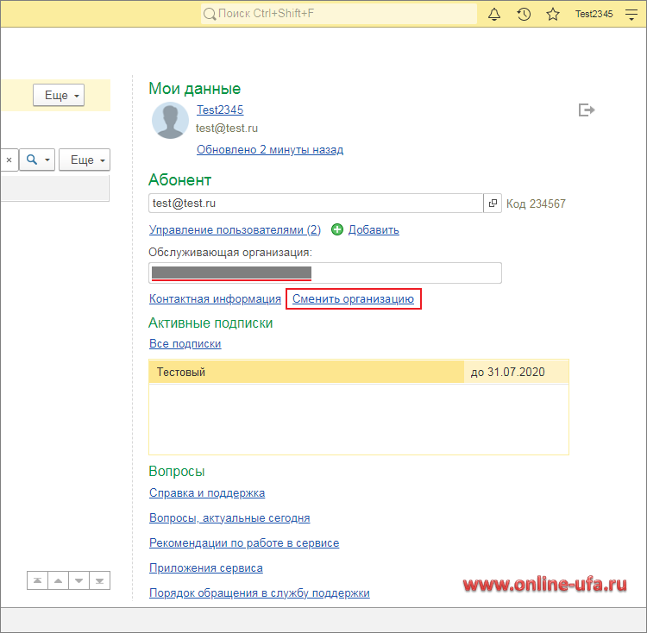Open subscriber field's open-form icon
The height and width of the screenshot is (633, 647).
click(x=493, y=204)
